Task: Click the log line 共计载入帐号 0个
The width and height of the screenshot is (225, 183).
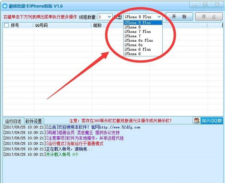Action: click(41, 154)
